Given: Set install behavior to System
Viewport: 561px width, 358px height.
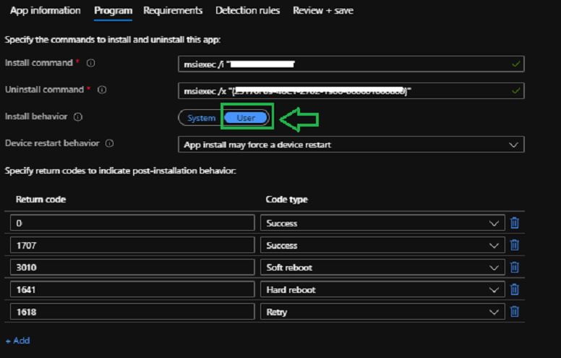Looking at the screenshot, I should [x=202, y=118].
